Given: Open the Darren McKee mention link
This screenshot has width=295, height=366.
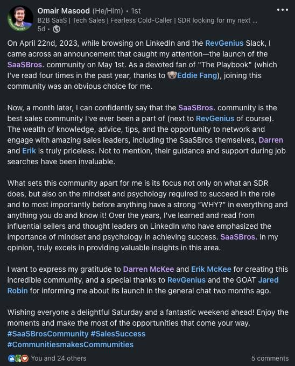Looking at the screenshot, I should (x=149, y=269).
